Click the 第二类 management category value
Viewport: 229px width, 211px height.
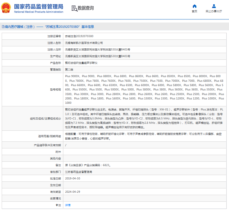pos(69,70)
